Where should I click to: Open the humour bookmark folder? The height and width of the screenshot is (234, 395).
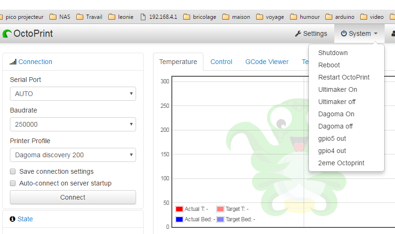(305, 17)
